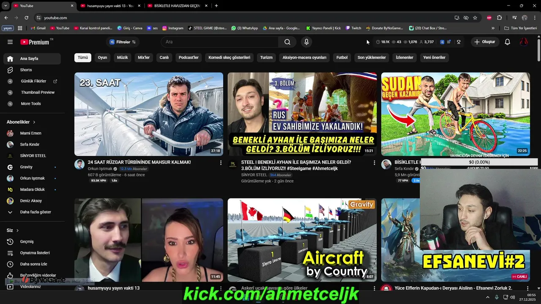Select the Oyun filter chip
541x304 pixels.
pyautogui.click(x=102, y=57)
